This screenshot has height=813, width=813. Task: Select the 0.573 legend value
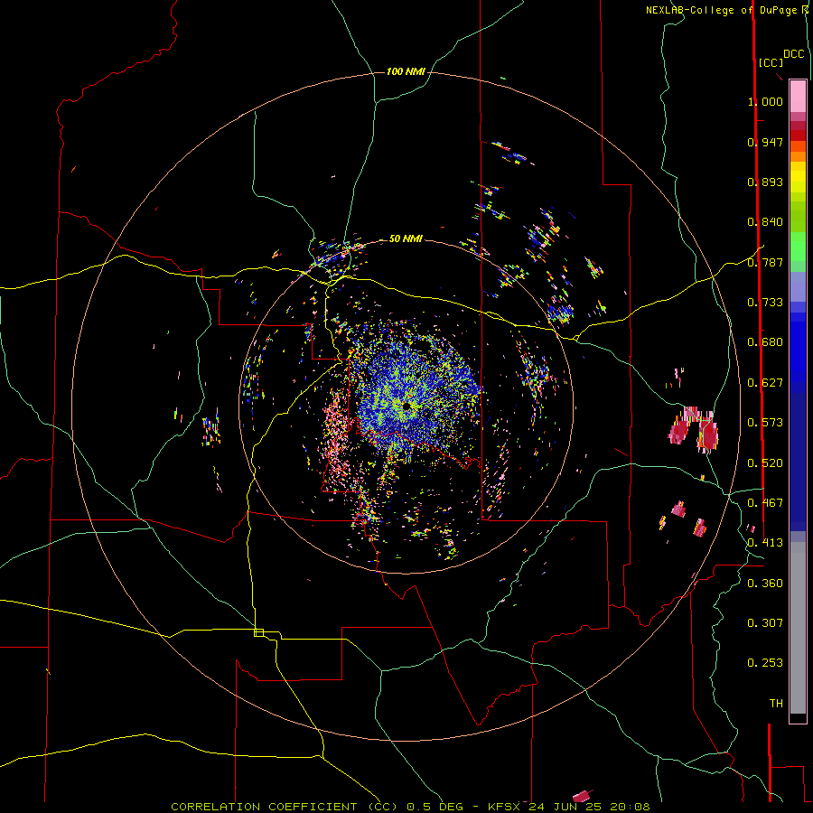[x=765, y=423]
